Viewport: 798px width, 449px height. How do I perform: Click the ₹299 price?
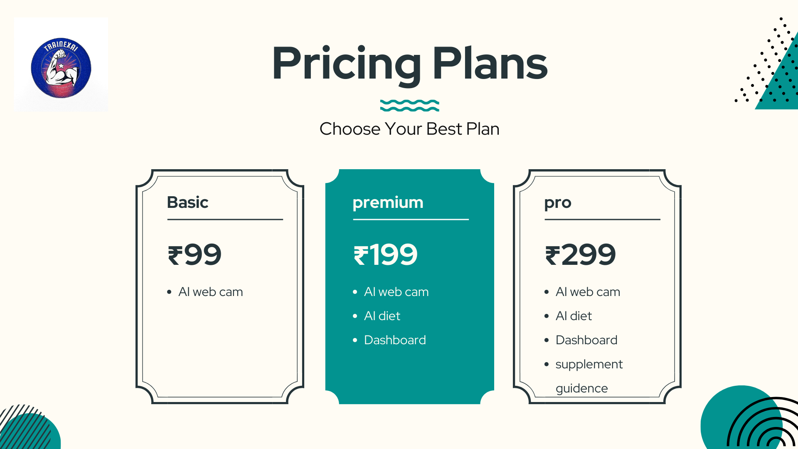pyautogui.click(x=580, y=254)
